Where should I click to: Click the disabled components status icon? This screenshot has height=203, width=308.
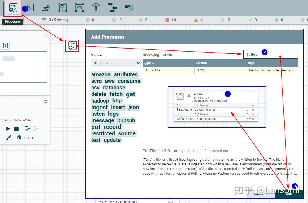(222, 20)
